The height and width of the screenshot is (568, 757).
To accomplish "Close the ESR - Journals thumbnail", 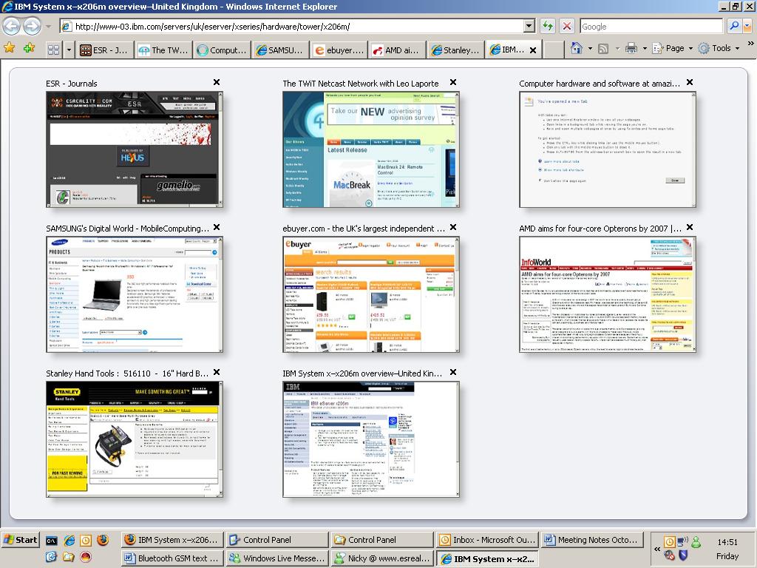I will pyautogui.click(x=217, y=82).
